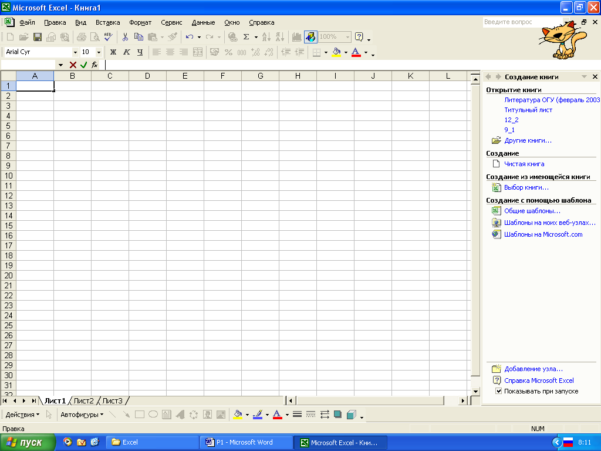Toggle Italic formatting (К)
The image size is (601, 451).
tap(127, 52)
